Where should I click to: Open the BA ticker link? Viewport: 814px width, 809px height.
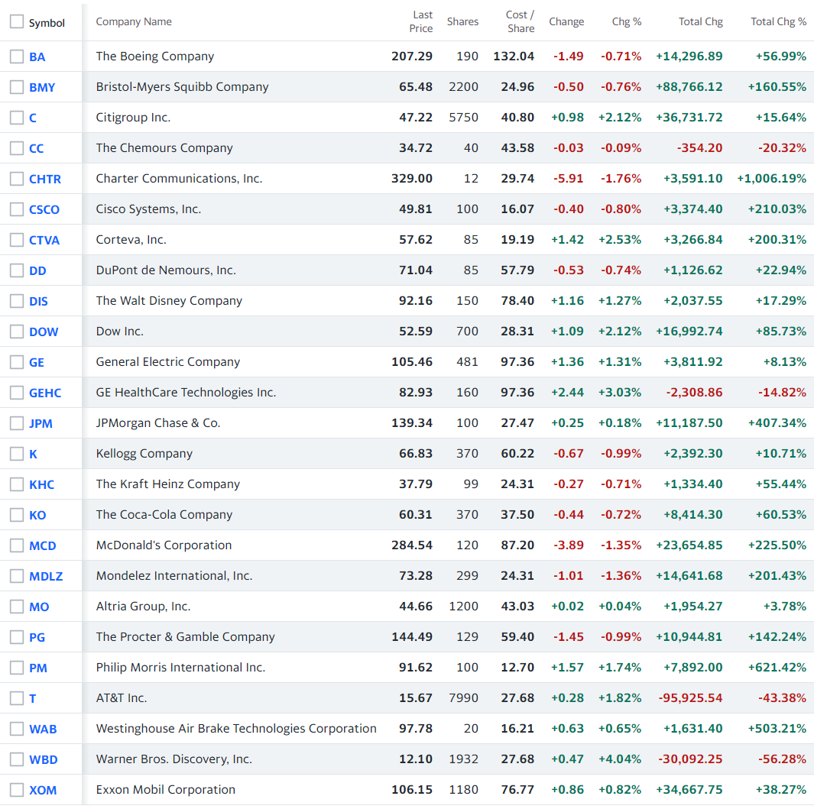pos(37,57)
